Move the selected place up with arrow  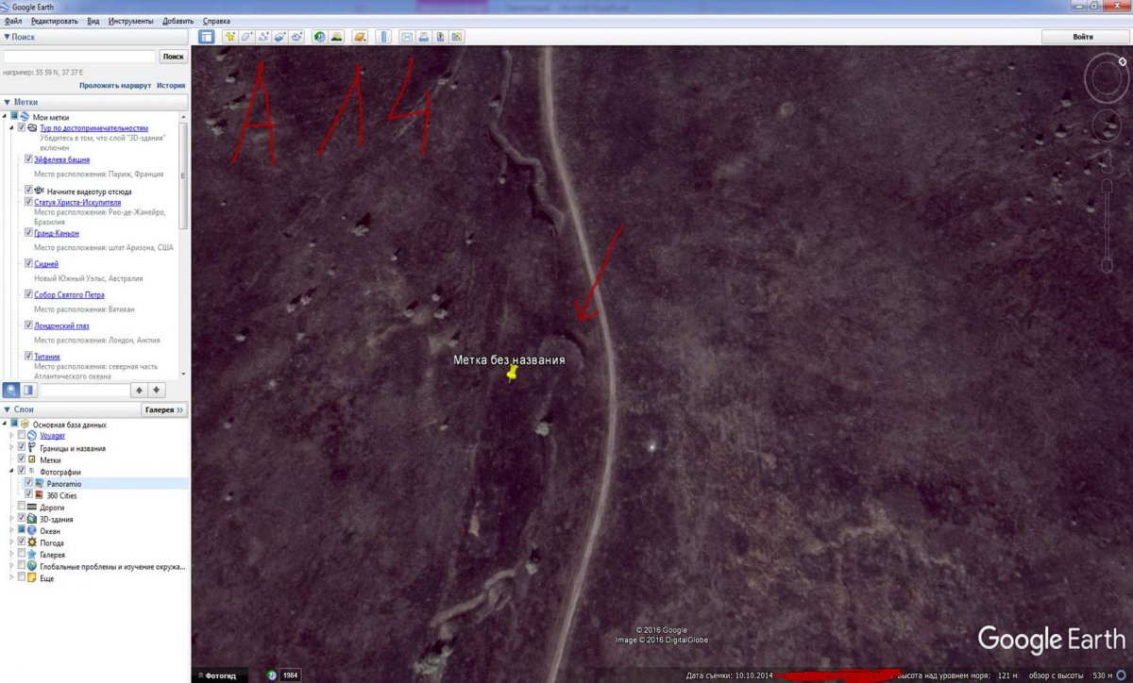139,390
